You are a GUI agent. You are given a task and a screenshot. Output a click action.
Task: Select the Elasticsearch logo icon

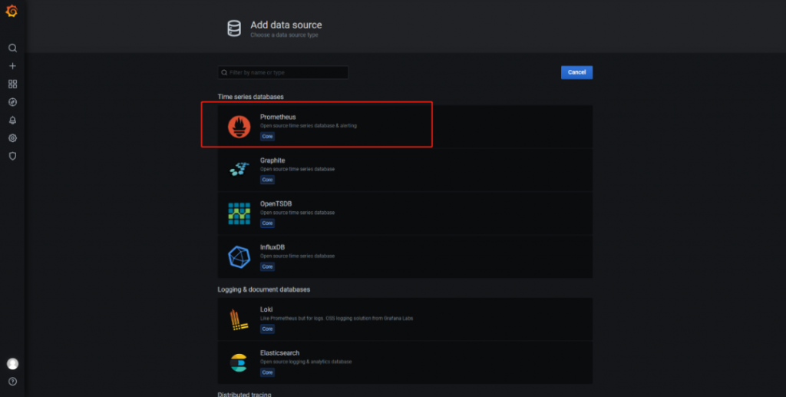239,363
